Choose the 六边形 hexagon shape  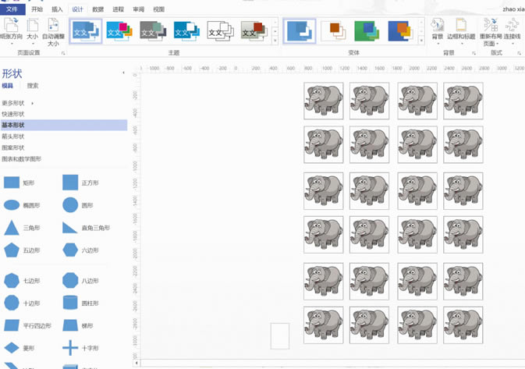pyautogui.click(x=70, y=250)
